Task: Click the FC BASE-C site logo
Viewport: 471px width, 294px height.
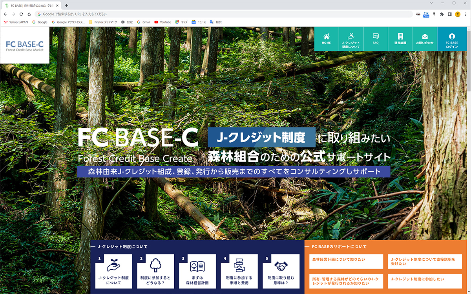Action: tap(25, 45)
